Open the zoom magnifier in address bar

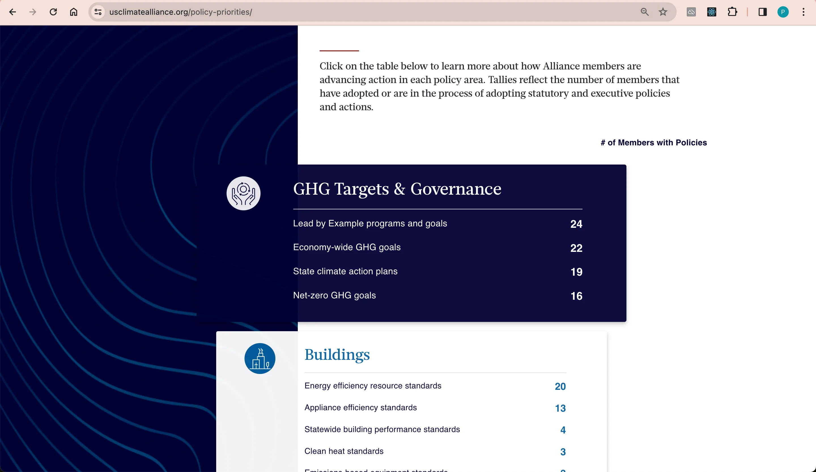(644, 12)
